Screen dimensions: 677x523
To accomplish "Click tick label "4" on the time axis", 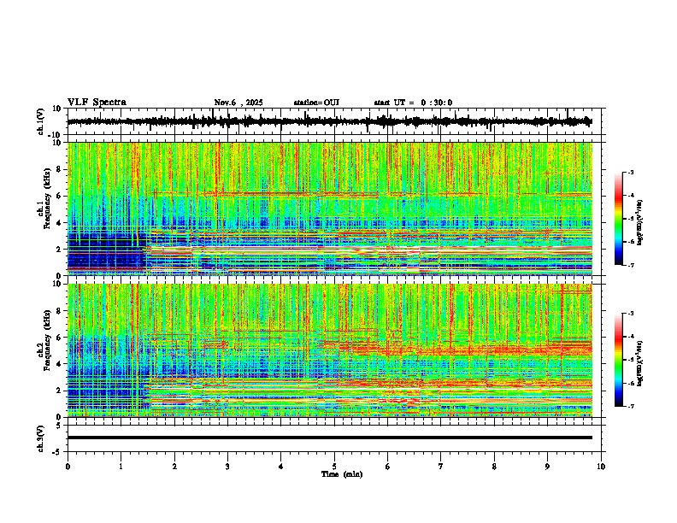I will click(280, 467).
